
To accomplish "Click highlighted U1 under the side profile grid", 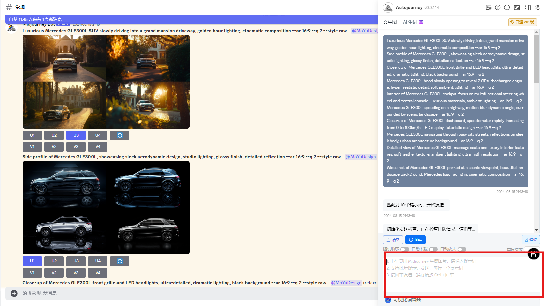I will pos(32,261).
